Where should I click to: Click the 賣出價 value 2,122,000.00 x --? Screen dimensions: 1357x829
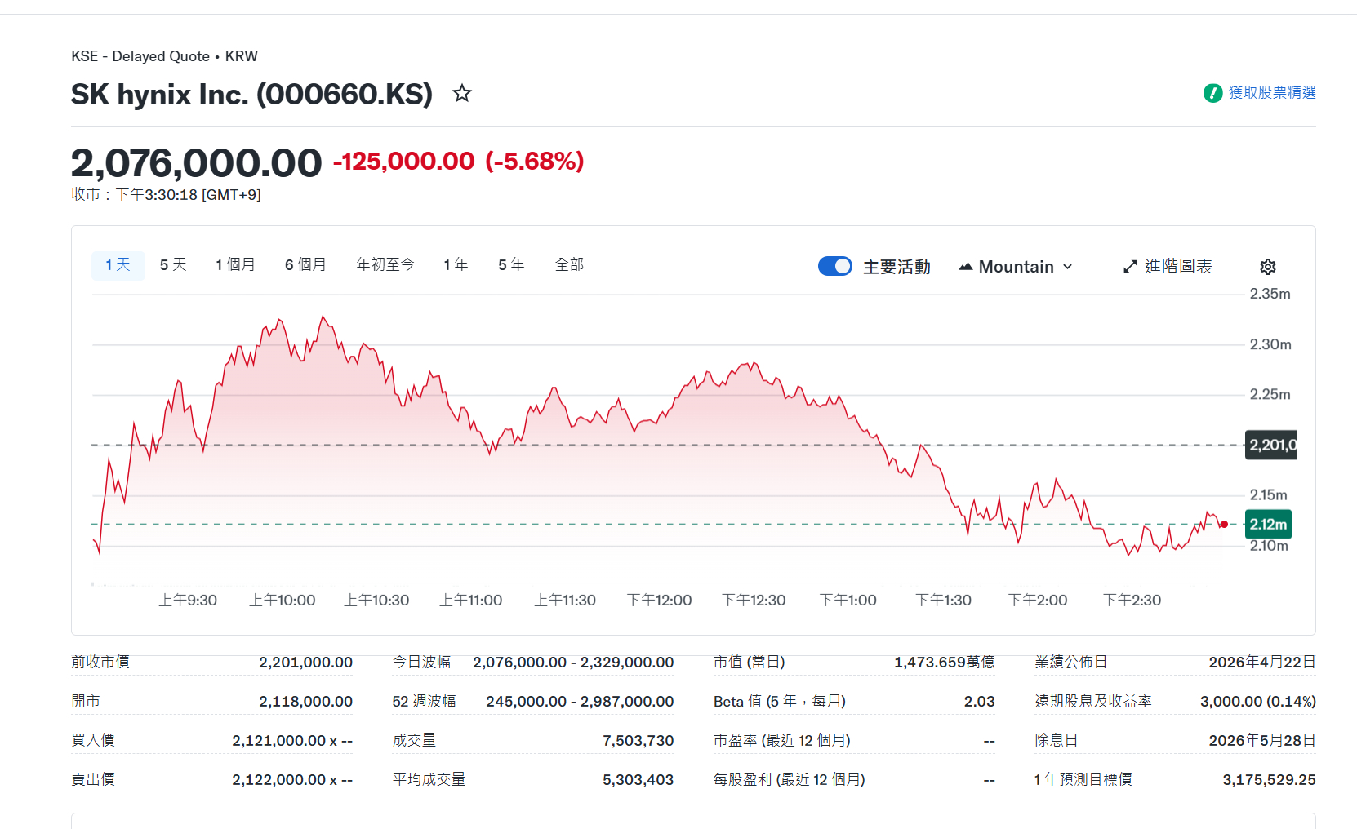coord(292,780)
